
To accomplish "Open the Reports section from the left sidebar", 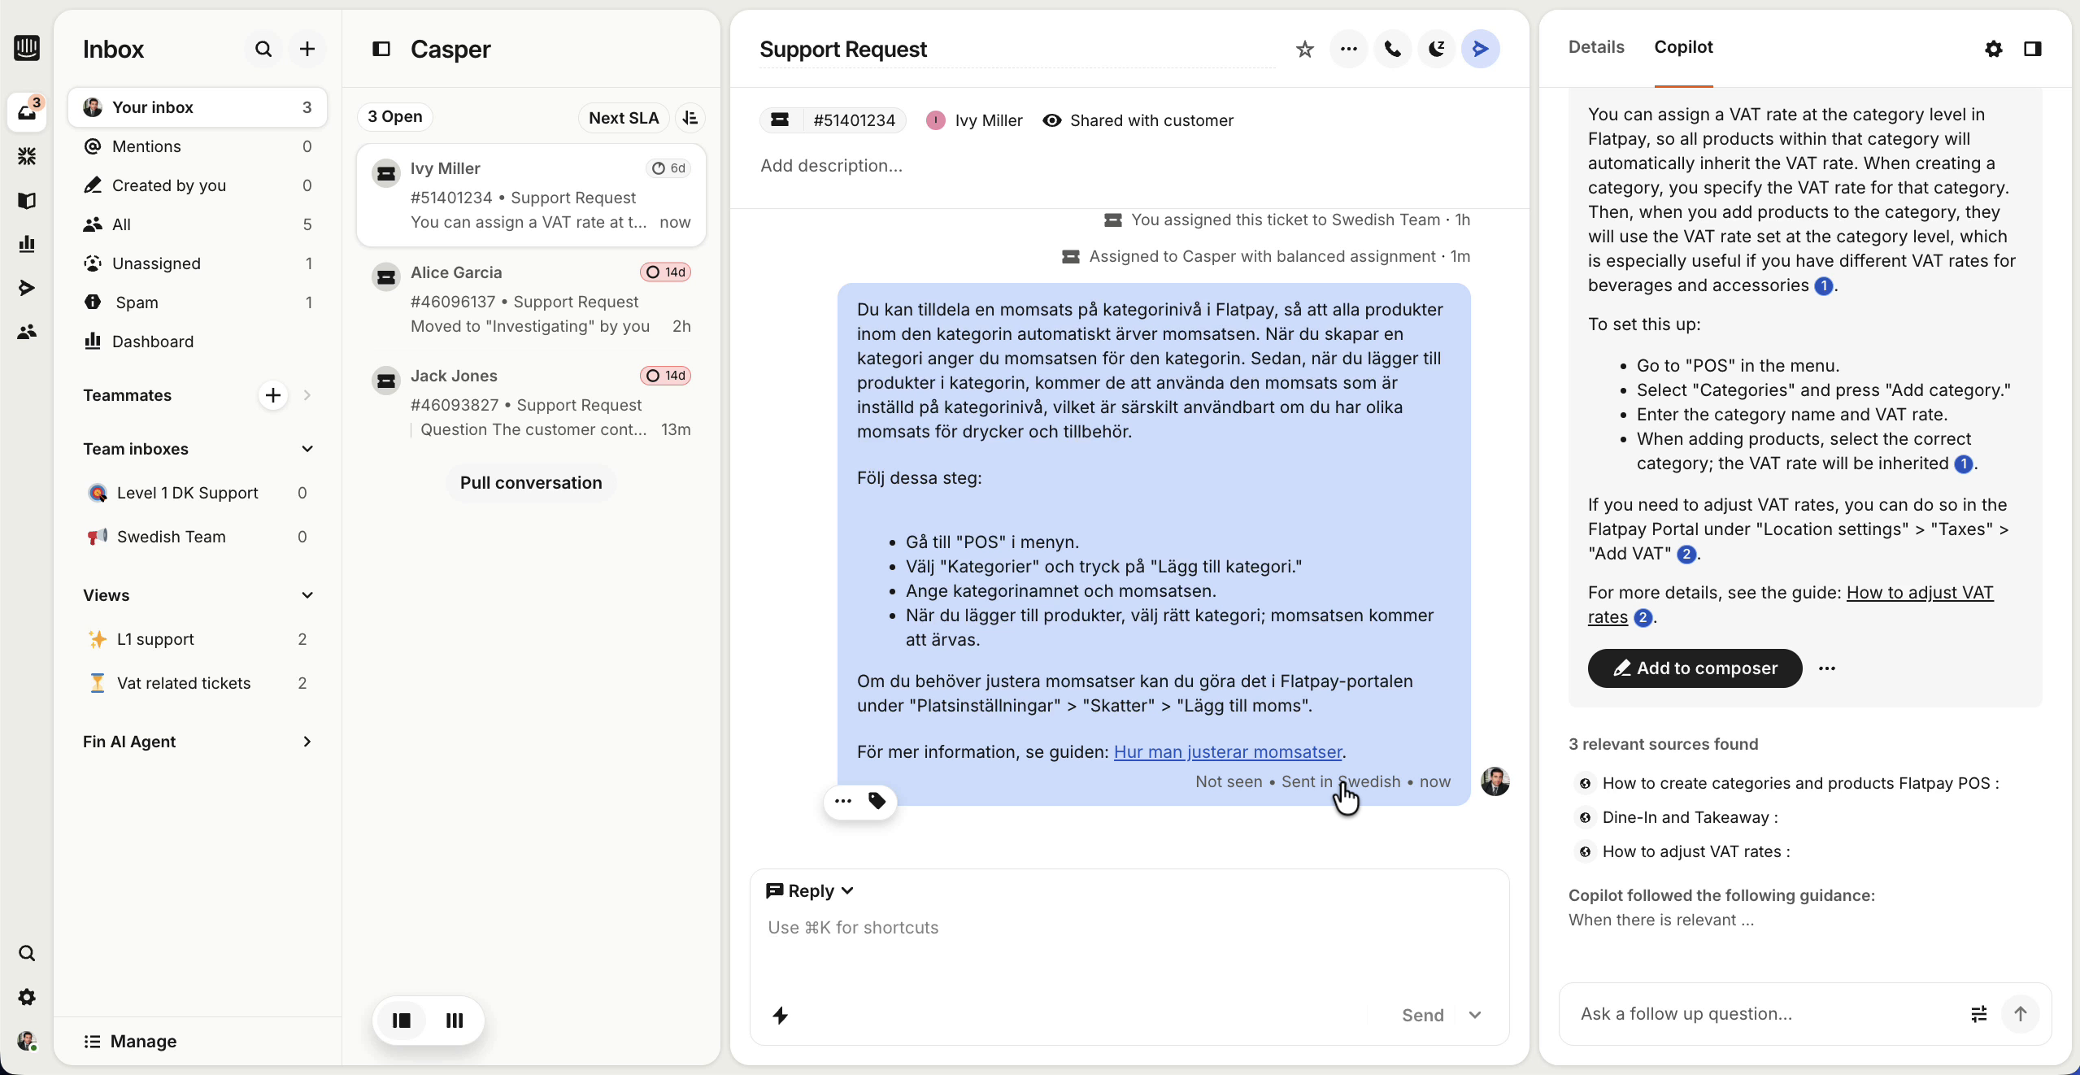I will pos(27,243).
